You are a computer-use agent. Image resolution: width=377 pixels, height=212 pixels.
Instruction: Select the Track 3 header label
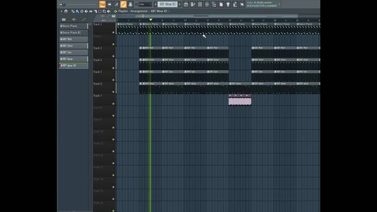(98, 48)
